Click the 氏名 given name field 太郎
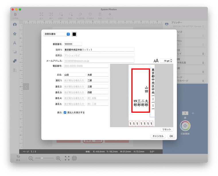The width and height of the screenshot is (218, 176). click(98, 75)
